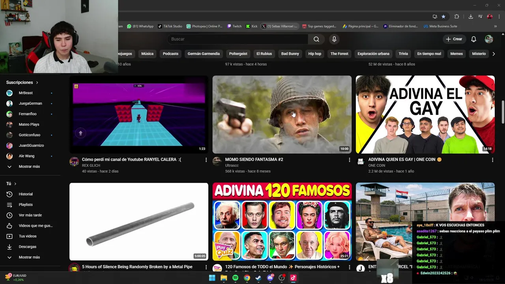Screen dimensions: 505x284
Task: Open the Windows Start menu
Action: (212, 278)
